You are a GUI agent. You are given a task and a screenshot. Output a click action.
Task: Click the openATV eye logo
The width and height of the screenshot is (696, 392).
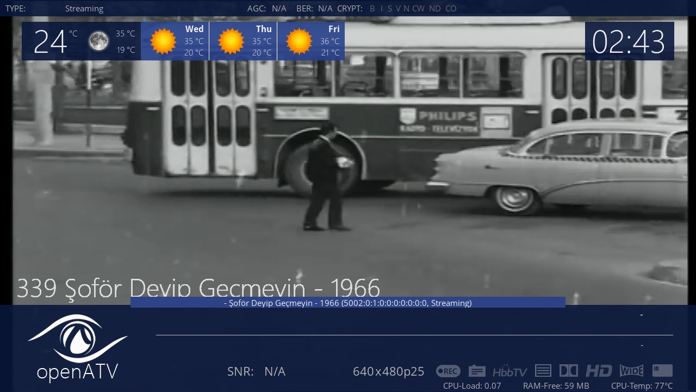click(x=78, y=338)
